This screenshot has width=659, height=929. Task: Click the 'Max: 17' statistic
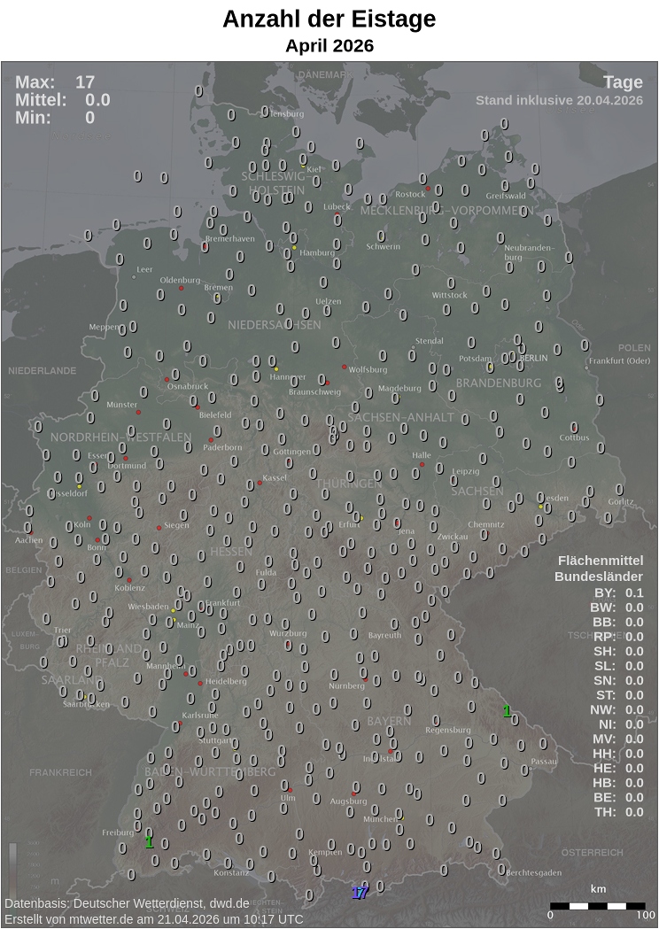point(55,82)
